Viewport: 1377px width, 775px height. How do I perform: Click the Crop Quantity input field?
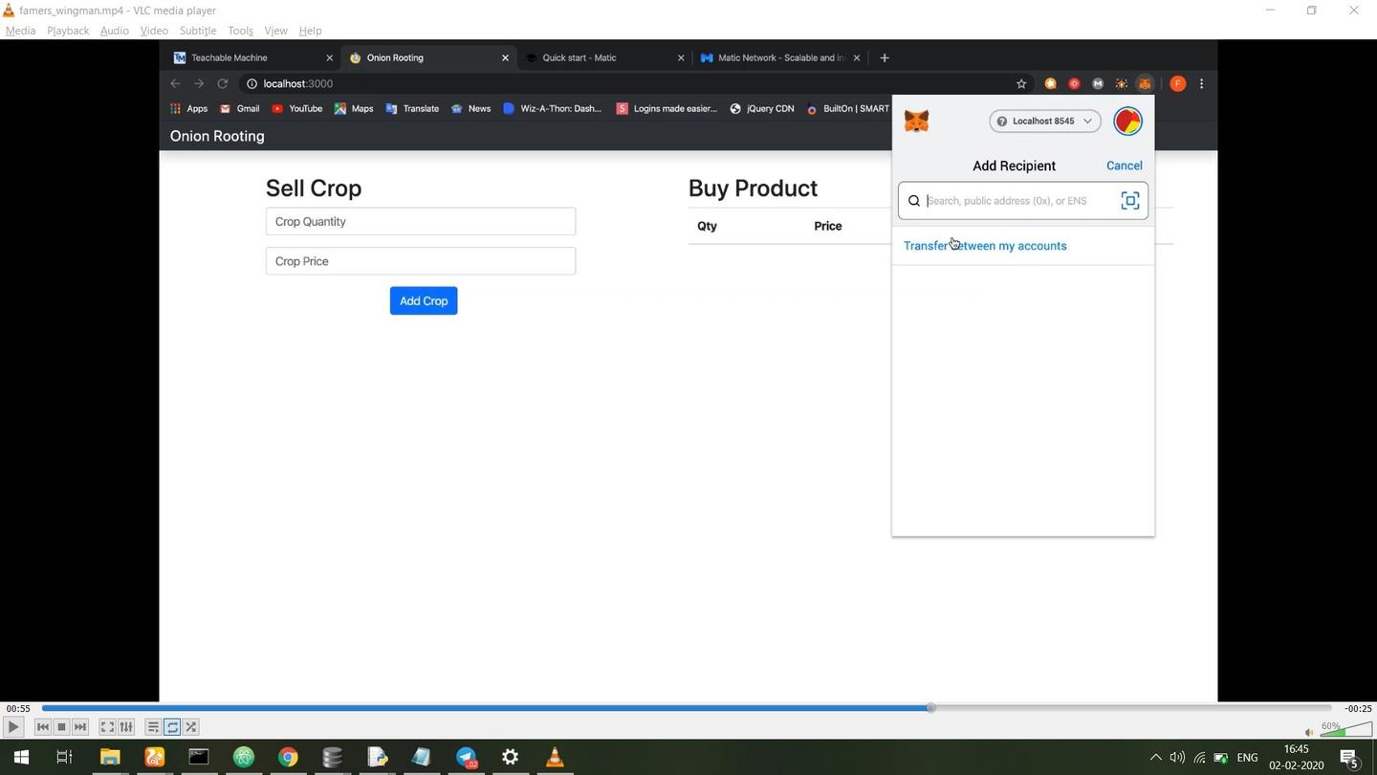421,221
